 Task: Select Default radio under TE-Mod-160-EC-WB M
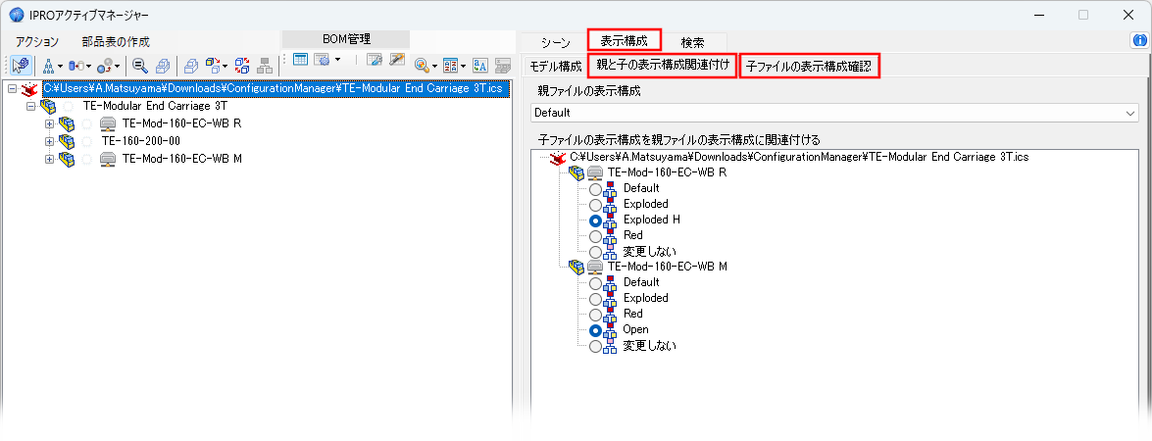pyautogui.click(x=595, y=283)
